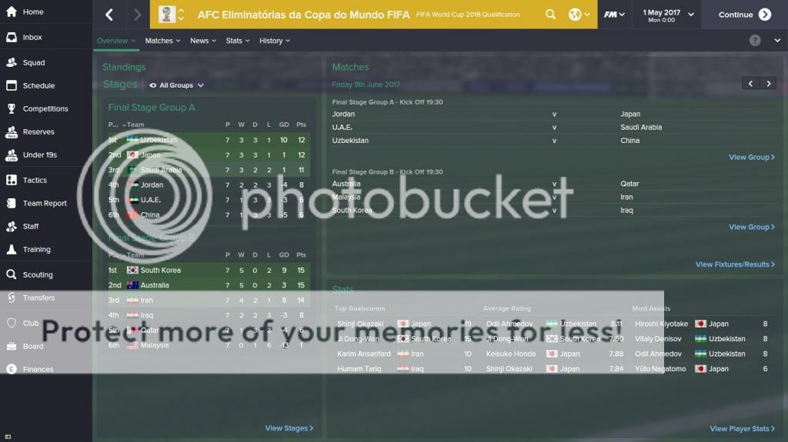The height and width of the screenshot is (442, 788).
Task: Open the Home screen icon
Action: coord(12,12)
